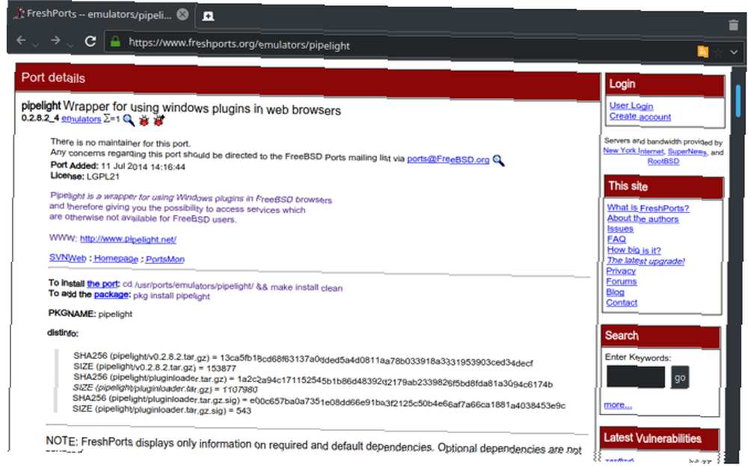Viewport: 748px width, 466px height.
Task: Open the Privacy link
Action: click(x=621, y=271)
